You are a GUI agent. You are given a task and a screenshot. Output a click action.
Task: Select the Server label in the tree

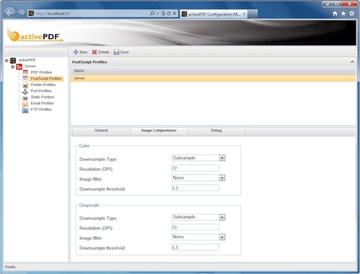click(x=30, y=67)
